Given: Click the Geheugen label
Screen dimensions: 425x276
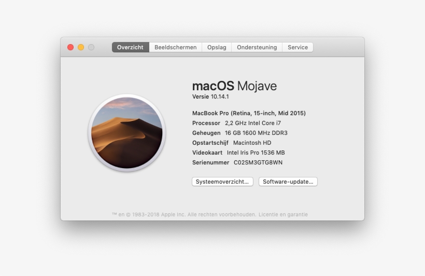Looking at the screenshot, I should [206, 133].
